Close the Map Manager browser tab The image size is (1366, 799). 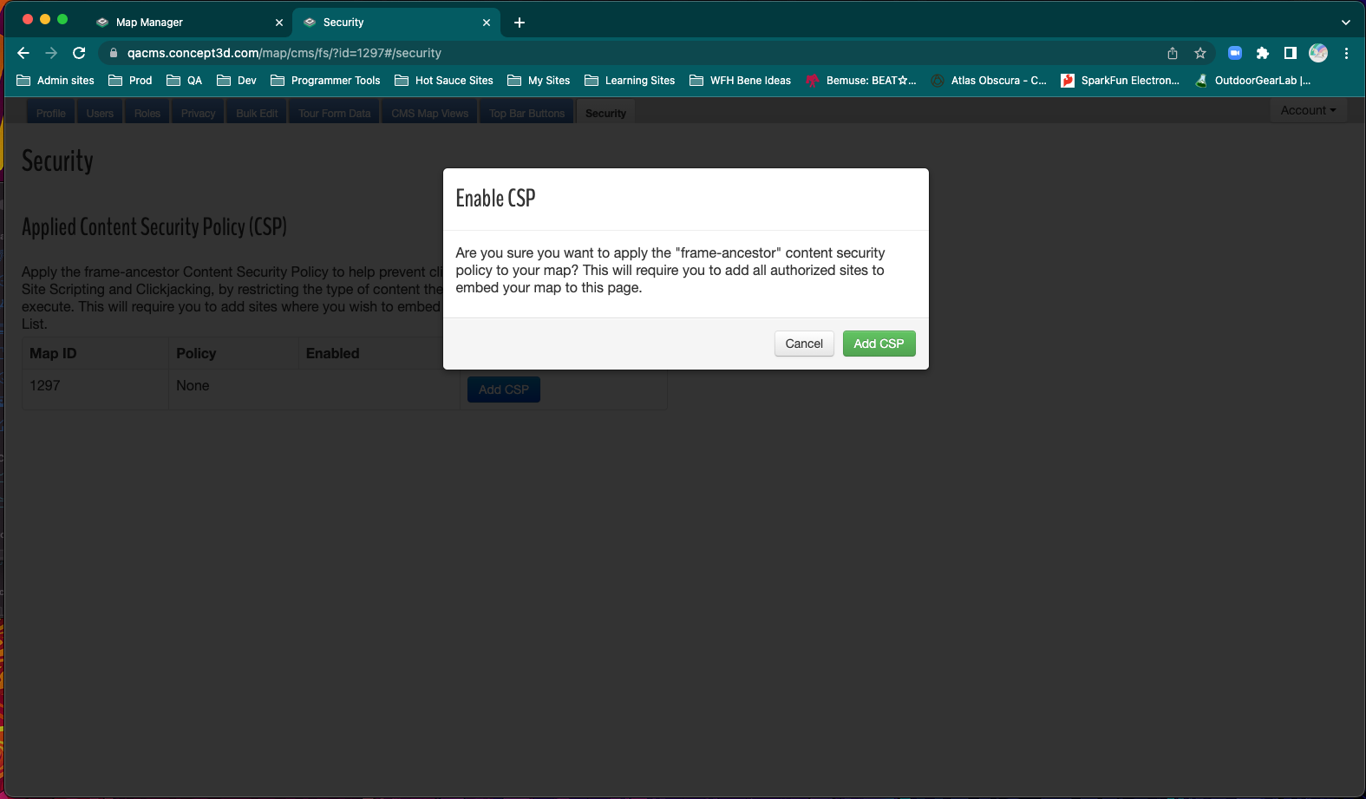coord(279,23)
